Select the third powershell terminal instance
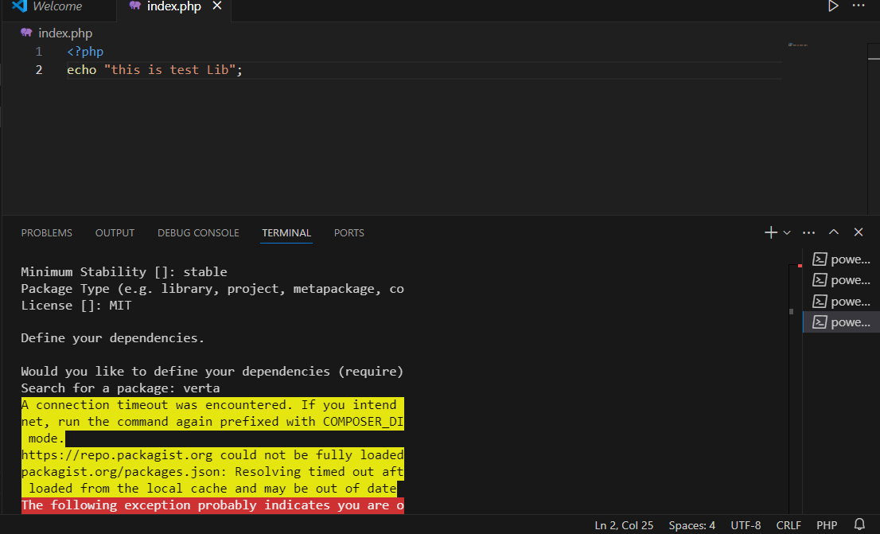The height and width of the screenshot is (534, 880). click(x=841, y=302)
